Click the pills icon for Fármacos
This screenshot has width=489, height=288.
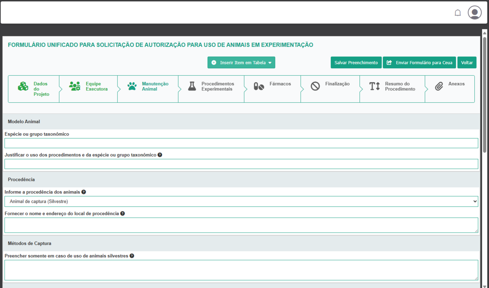tap(259, 86)
